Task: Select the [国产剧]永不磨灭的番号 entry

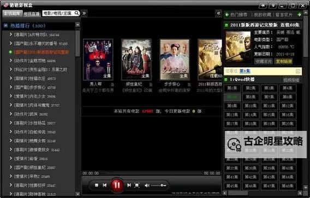Action: click(x=41, y=43)
